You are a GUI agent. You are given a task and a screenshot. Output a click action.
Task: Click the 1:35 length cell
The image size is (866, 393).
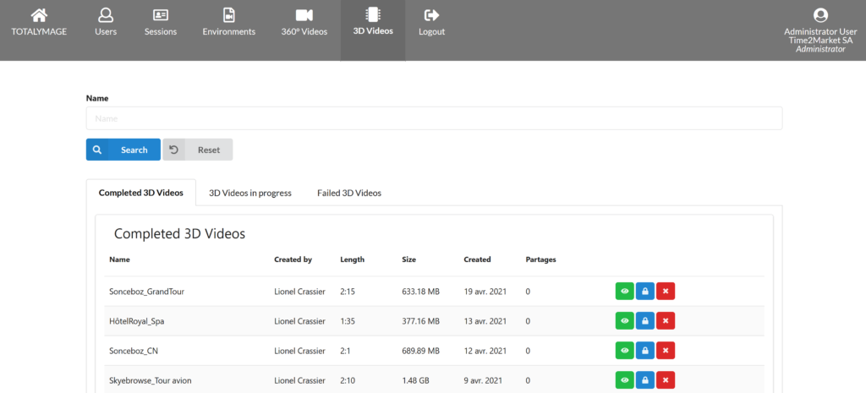coord(348,321)
